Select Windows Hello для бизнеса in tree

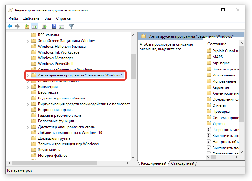click(x=62, y=47)
